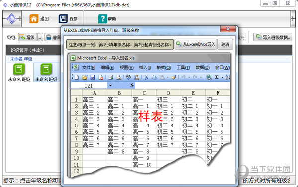Expand the Redo history dropdown arrow

click(201, 77)
